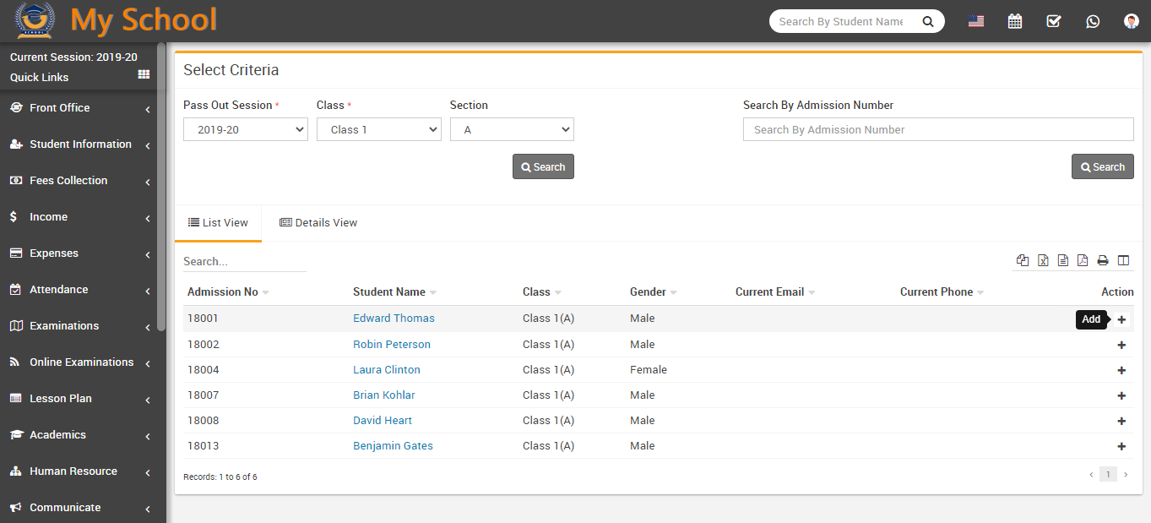Add alumni details for David Heart
Image resolution: width=1151 pixels, height=523 pixels.
click(1121, 421)
